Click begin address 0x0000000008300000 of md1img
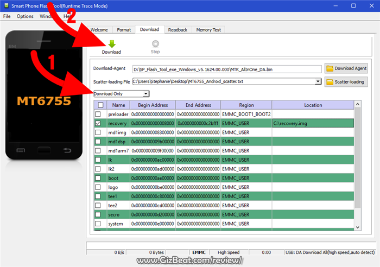 (x=153, y=132)
